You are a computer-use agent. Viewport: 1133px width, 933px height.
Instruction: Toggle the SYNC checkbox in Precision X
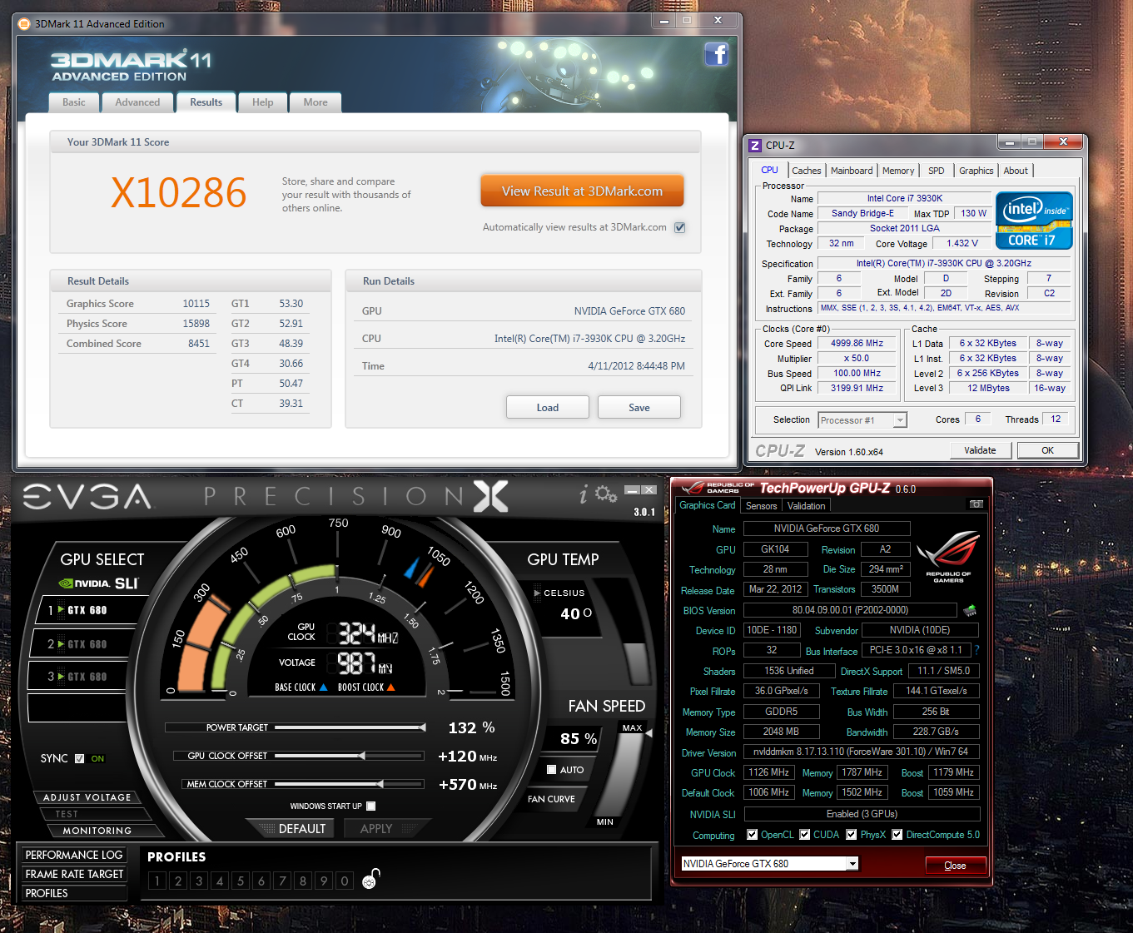80,758
